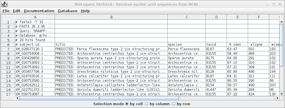Maximize the BioLegato window

coord(274,4)
